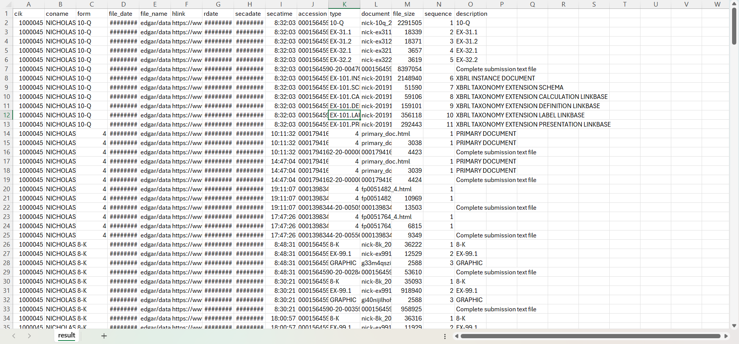This screenshot has height=344, width=739.
Task: Click the horizontal scrollbar thumb
Action: click(590, 336)
